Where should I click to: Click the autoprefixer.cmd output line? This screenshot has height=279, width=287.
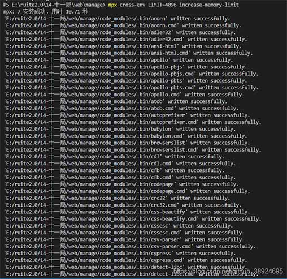(133, 122)
